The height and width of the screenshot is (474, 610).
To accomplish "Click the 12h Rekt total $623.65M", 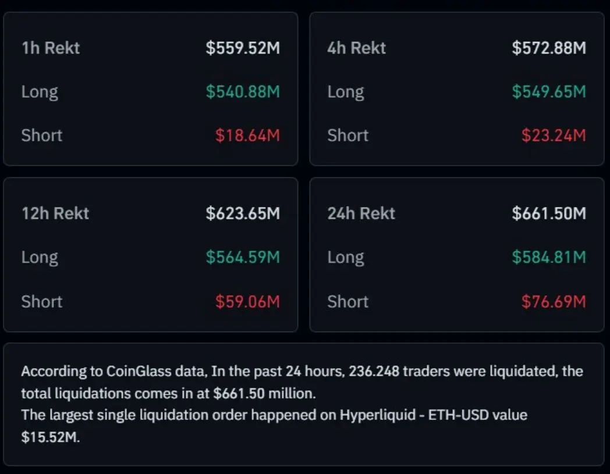I will pos(243,213).
